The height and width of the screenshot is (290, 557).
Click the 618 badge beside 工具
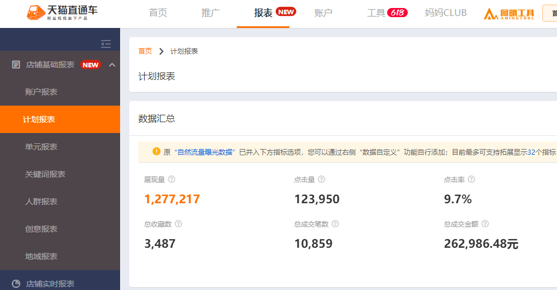point(397,13)
